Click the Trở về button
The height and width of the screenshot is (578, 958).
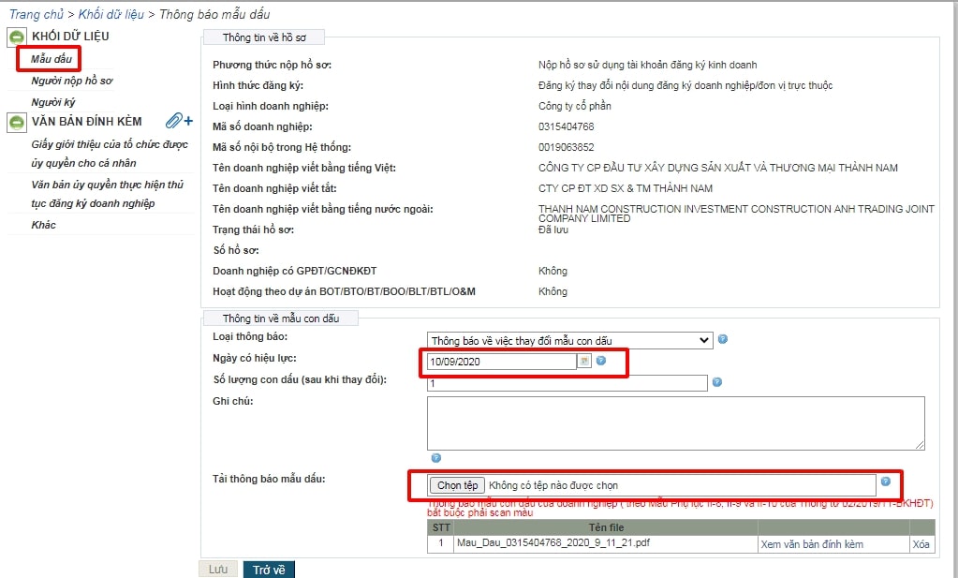(x=268, y=569)
